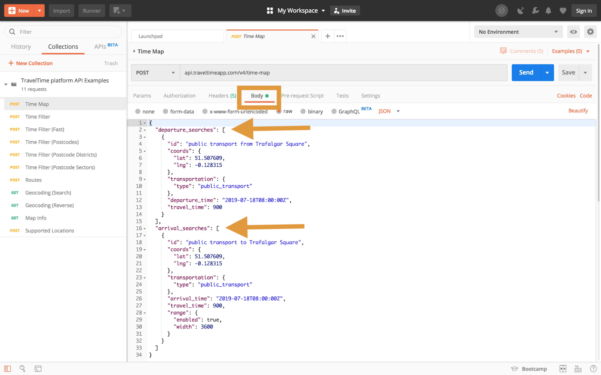Viewport: 601px width, 375px height.
Task: Collapse code line 2 departure_searches fold arrow
Action: pos(145,130)
